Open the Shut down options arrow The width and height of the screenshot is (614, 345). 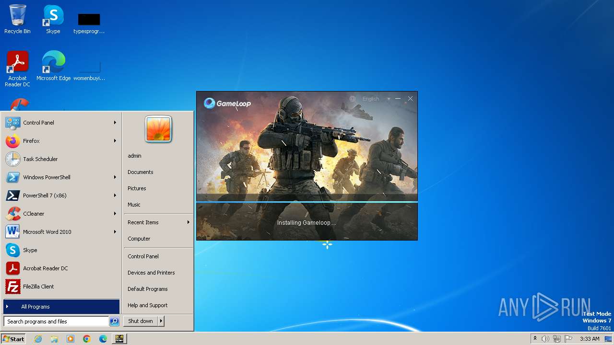click(x=161, y=321)
